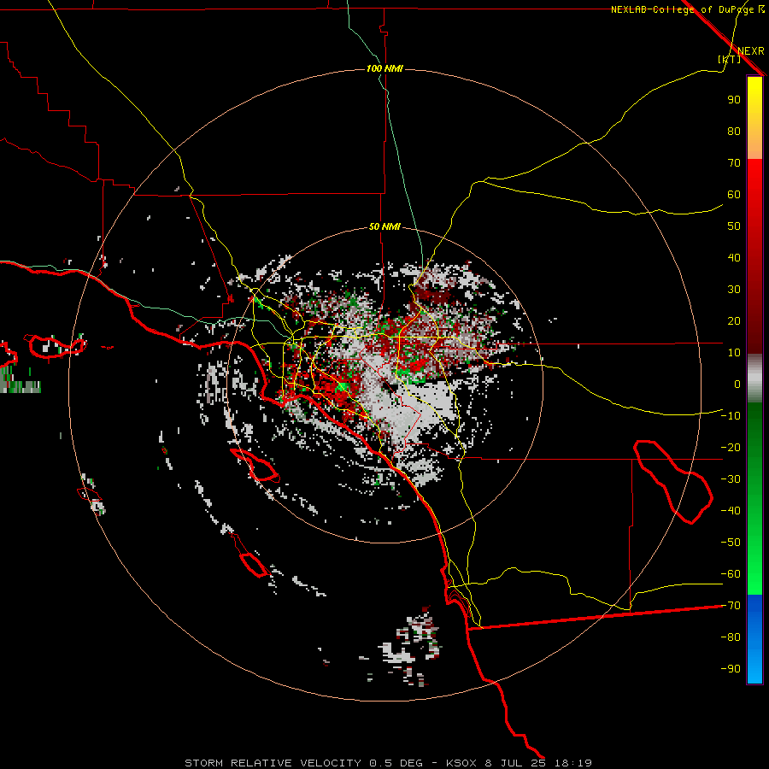Pick the light blue segment at bar bottom
Screen dimensions: 769x769
click(x=754, y=667)
